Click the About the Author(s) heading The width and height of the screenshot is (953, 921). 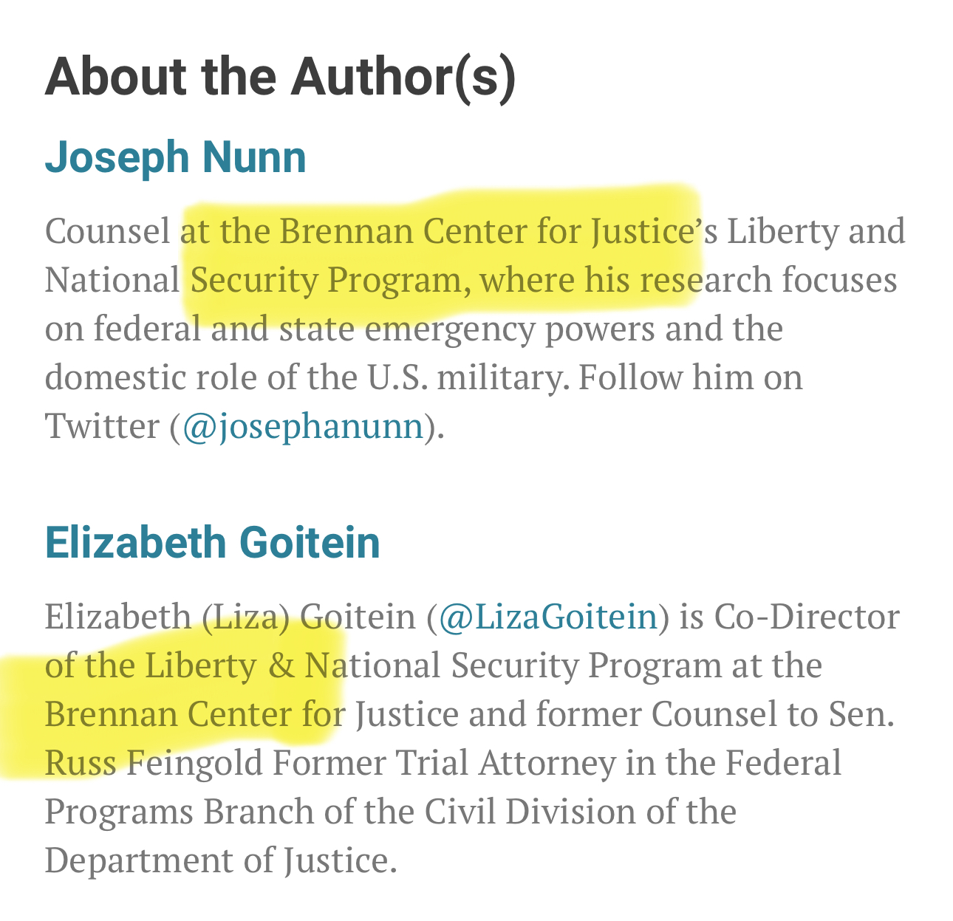tap(280, 77)
